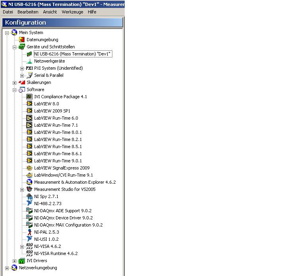Viewport: 286px width, 276px height.
Task: Click the NI-USI 1.0.2 icon
Action: pyautogui.click(x=29, y=239)
